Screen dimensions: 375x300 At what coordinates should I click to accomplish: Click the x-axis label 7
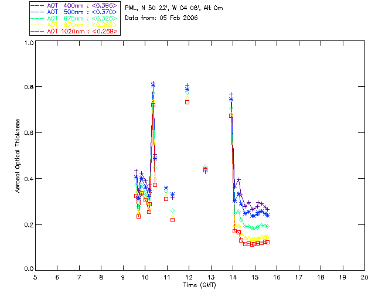(79, 277)
